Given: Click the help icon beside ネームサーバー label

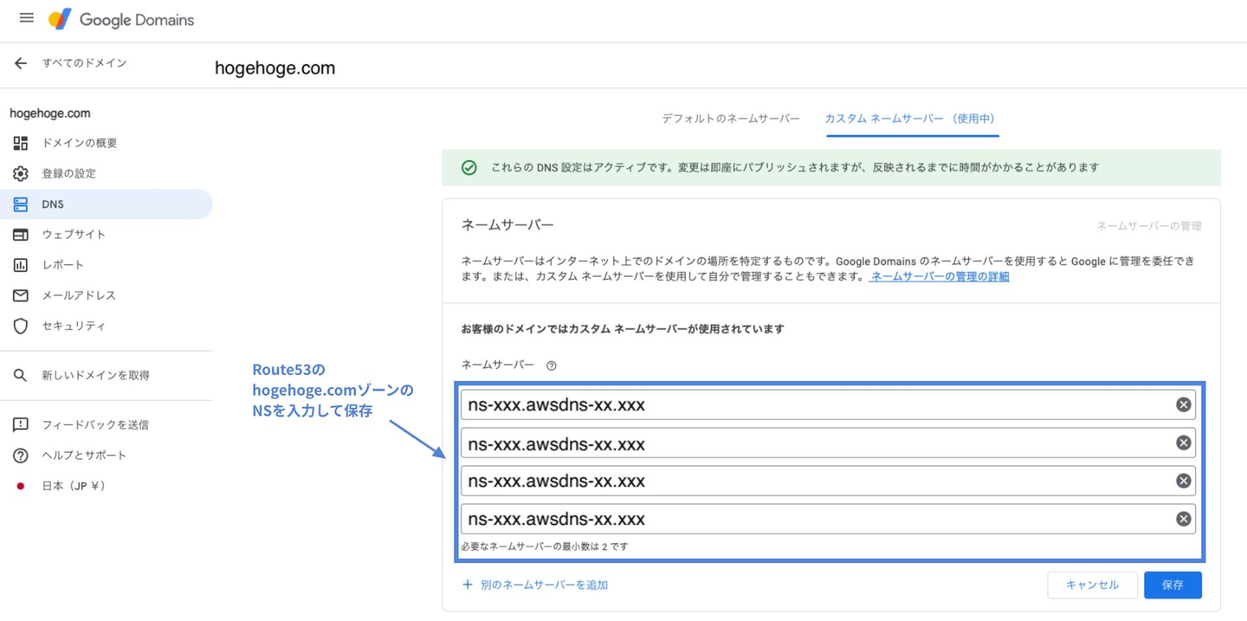Looking at the screenshot, I should coord(552,365).
